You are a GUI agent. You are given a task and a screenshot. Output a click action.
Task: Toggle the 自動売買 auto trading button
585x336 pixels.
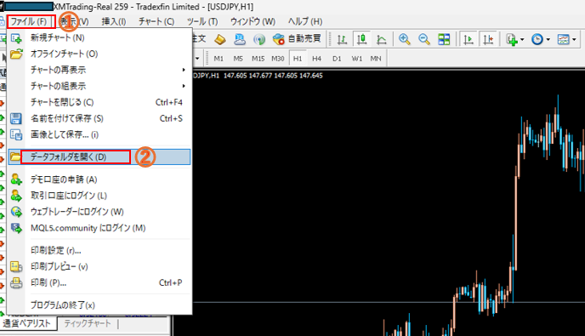point(297,39)
